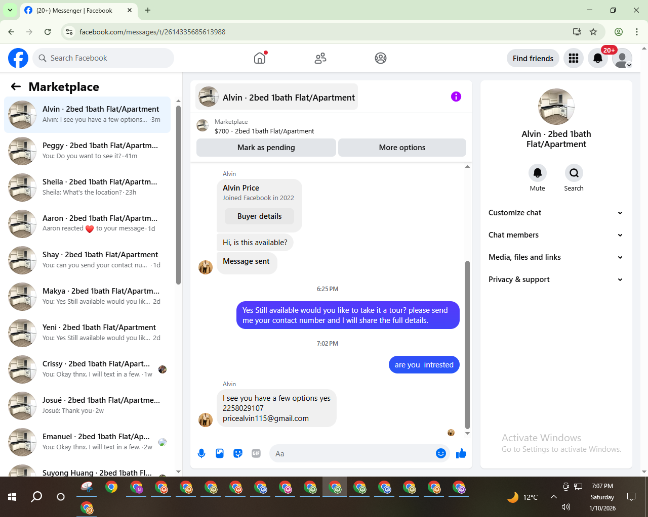
Task: Open Peggy conversation in the chat list
Action: click(87, 151)
